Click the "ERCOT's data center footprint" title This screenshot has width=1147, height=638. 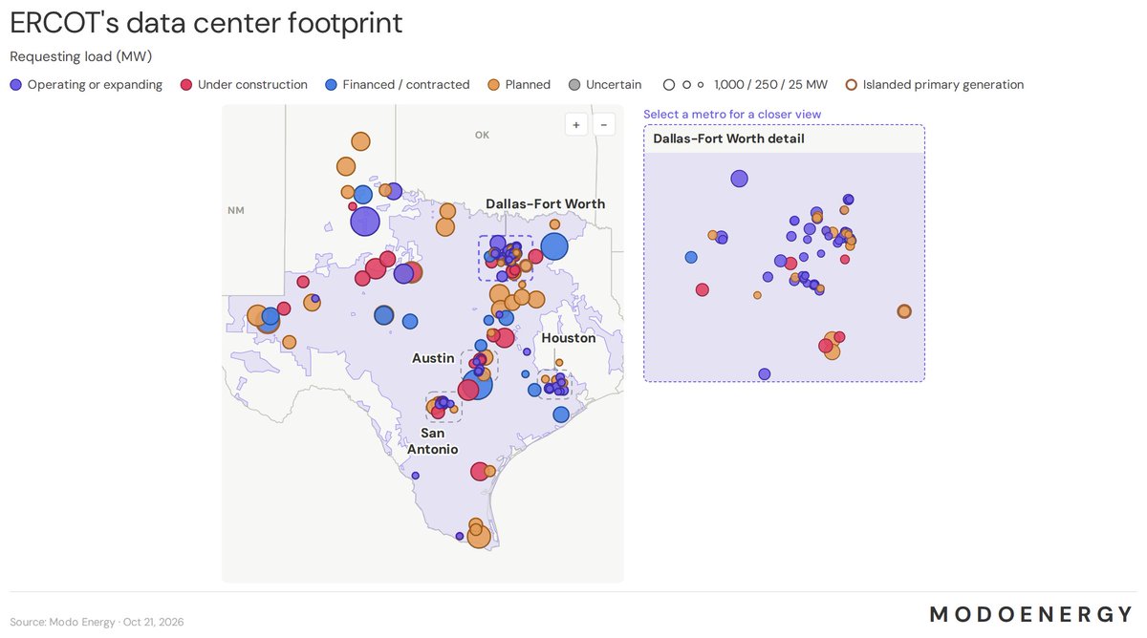point(206,22)
